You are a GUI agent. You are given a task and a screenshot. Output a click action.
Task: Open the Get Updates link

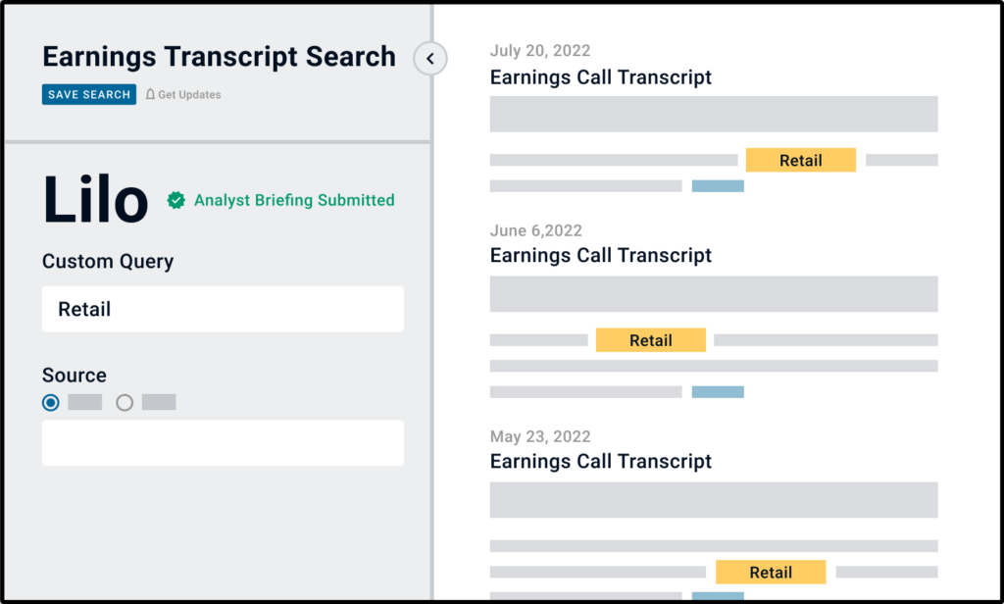189,95
